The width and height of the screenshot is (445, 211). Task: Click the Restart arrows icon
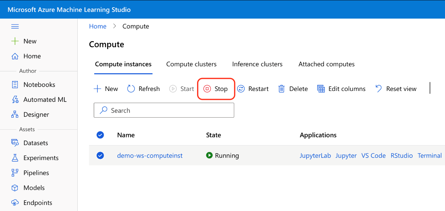(241, 89)
